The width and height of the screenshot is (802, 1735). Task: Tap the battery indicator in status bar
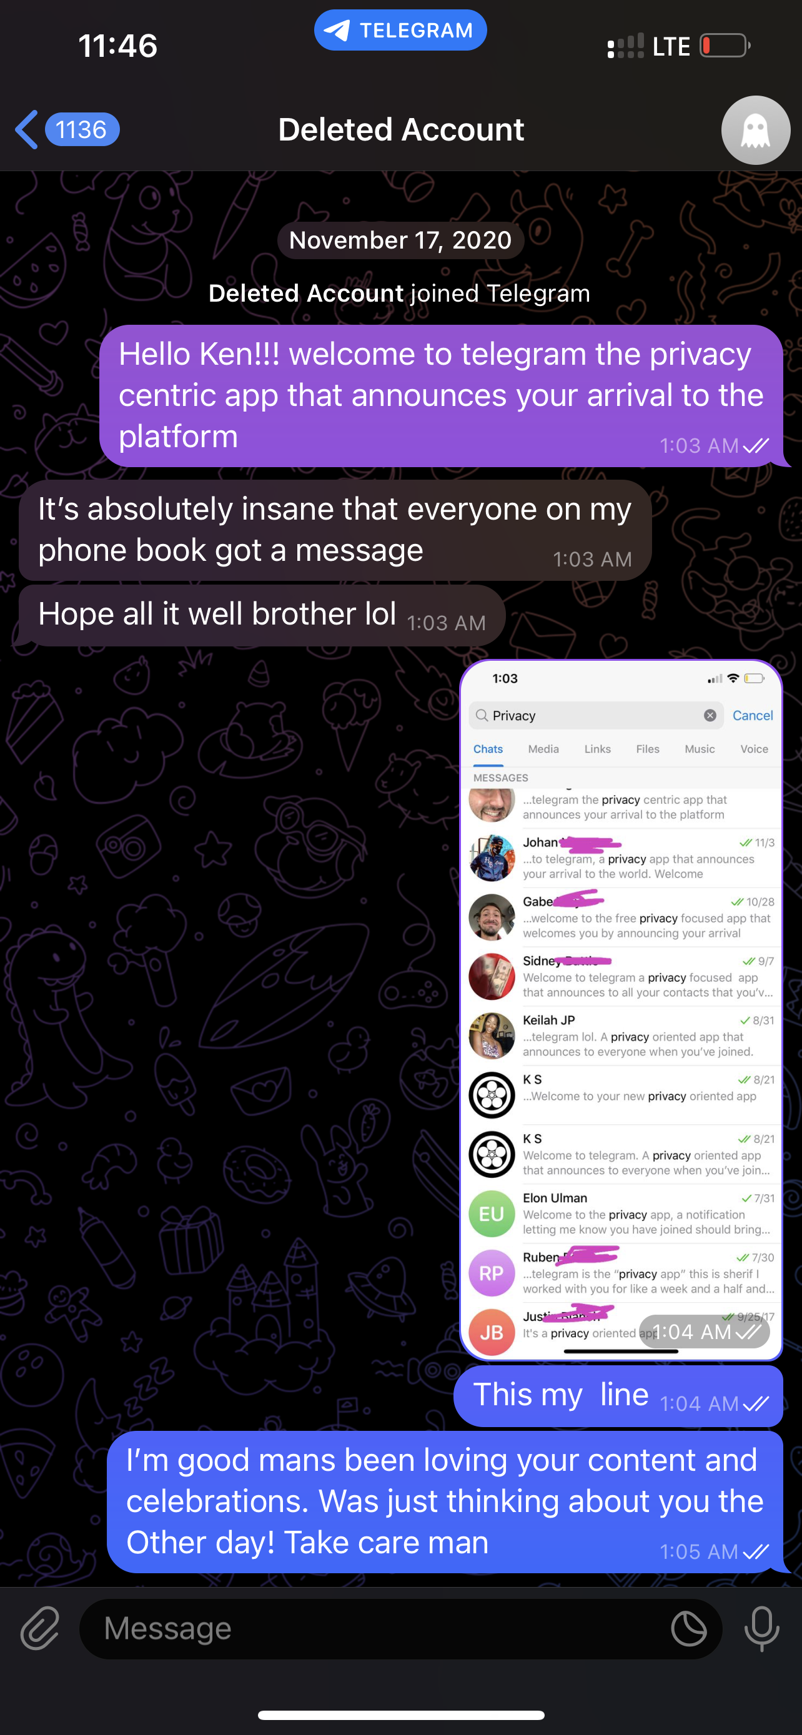[x=725, y=46]
